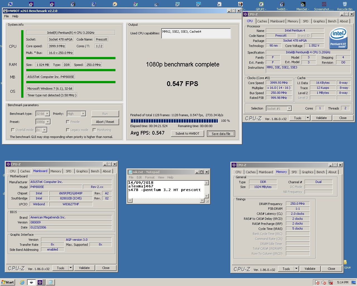Viewport: 357px width, 286px height.
Task: Click the title icon of the CPU-Z Mainboard window
Action: tap(8, 164)
